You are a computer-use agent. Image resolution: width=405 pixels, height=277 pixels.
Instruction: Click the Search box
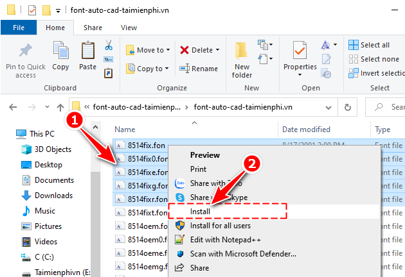click(x=385, y=107)
